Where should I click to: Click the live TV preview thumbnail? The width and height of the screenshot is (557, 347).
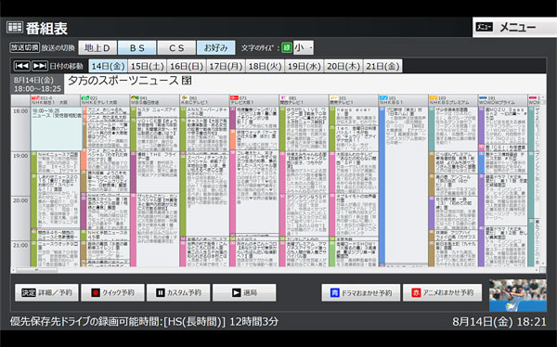(x=518, y=295)
